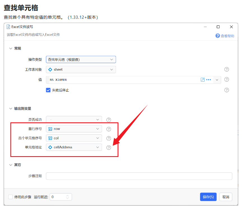Collapse the 输出到变量 section

click(x=11, y=108)
